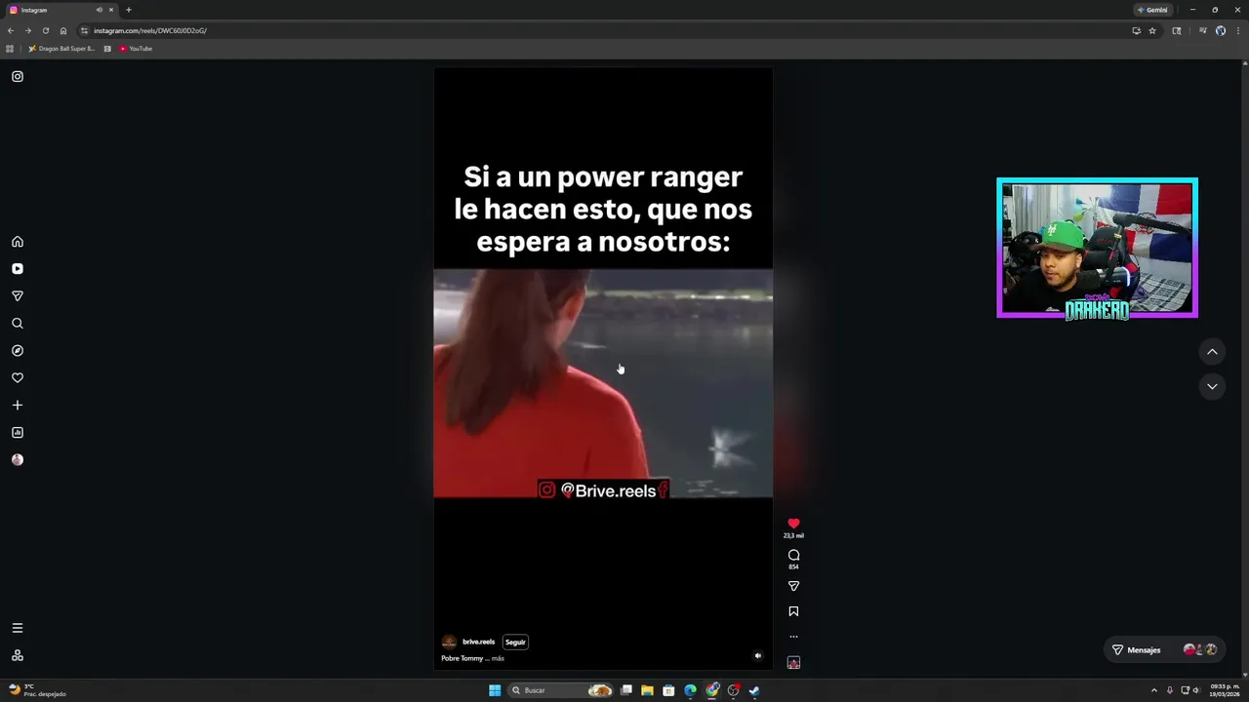Create new post plus icon

pyautogui.click(x=18, y=406)
